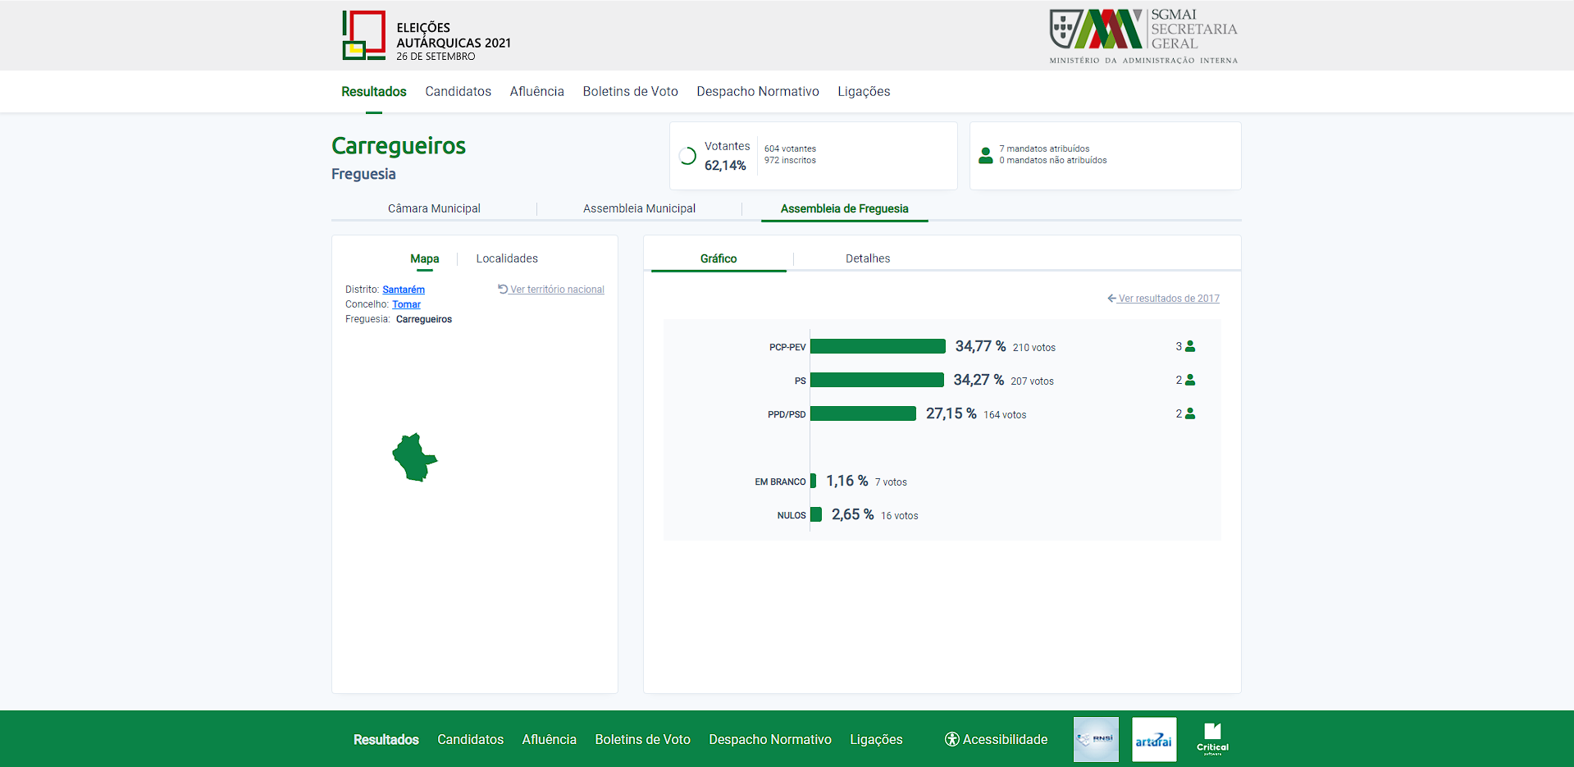Screen dimensions: 1574x767
Task: Click Ver resultados de 2017 link
Action: [1168, 299]
